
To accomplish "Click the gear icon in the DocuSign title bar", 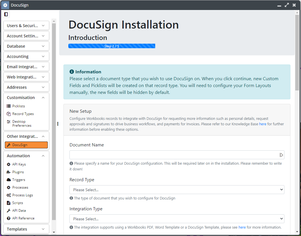I will pos(5,5).
